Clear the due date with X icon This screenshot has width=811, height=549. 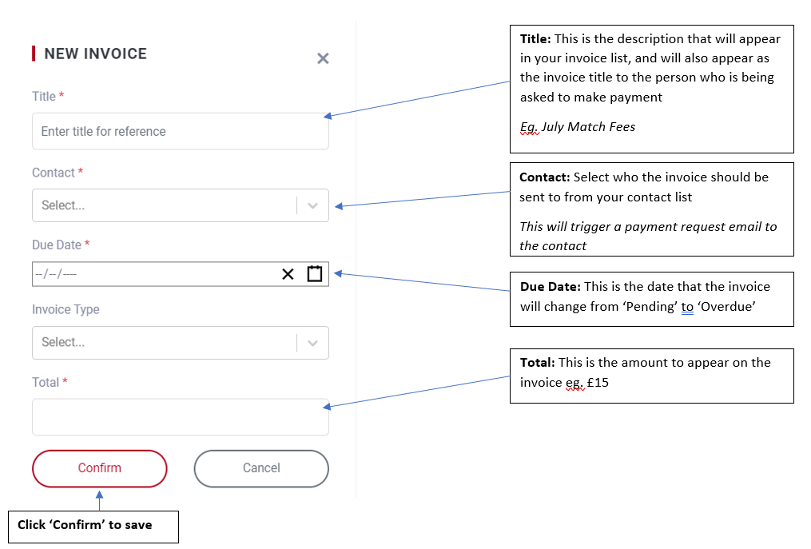tap(288, 274)
